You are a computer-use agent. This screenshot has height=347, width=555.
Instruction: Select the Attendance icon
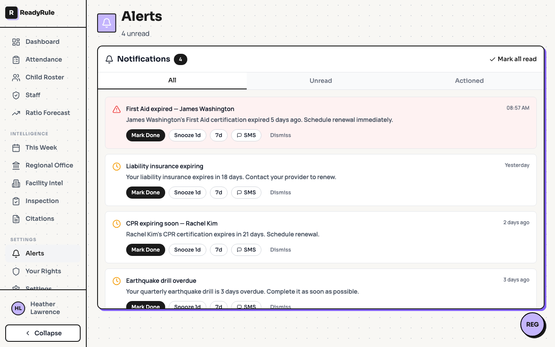click(x=16, y=59)
